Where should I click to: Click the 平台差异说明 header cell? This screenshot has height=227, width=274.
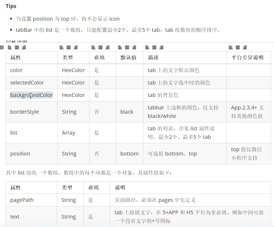249,57
